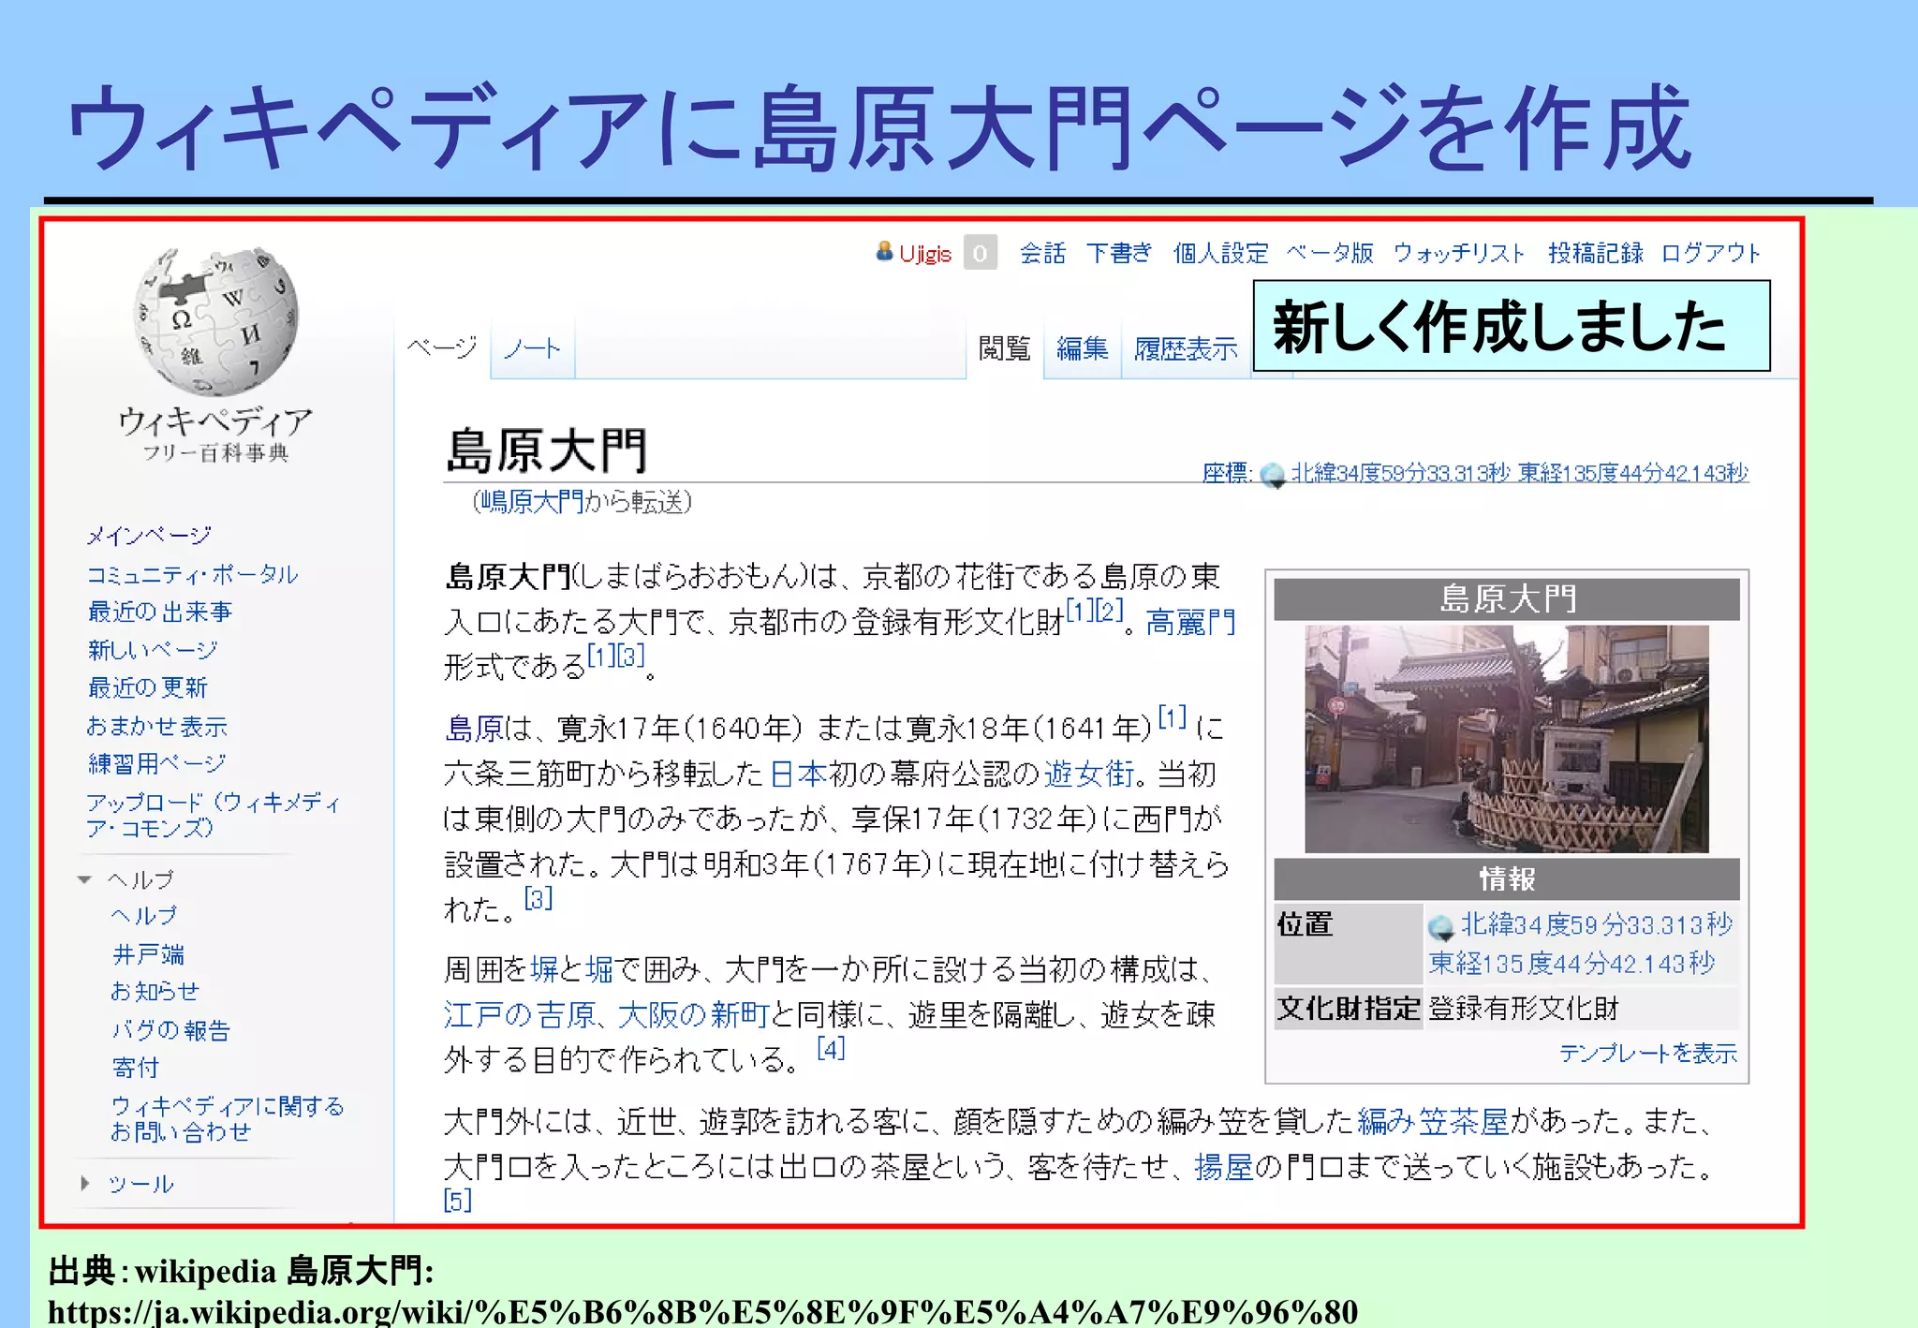Go to メインページ in sidebar

pyautogui.click(x=149, y=536)
